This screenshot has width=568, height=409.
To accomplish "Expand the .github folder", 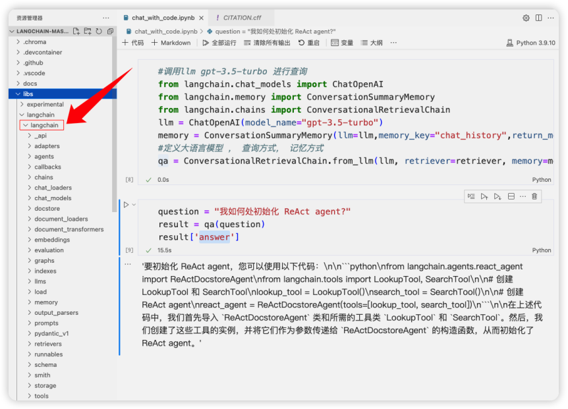I will point(63,63).
